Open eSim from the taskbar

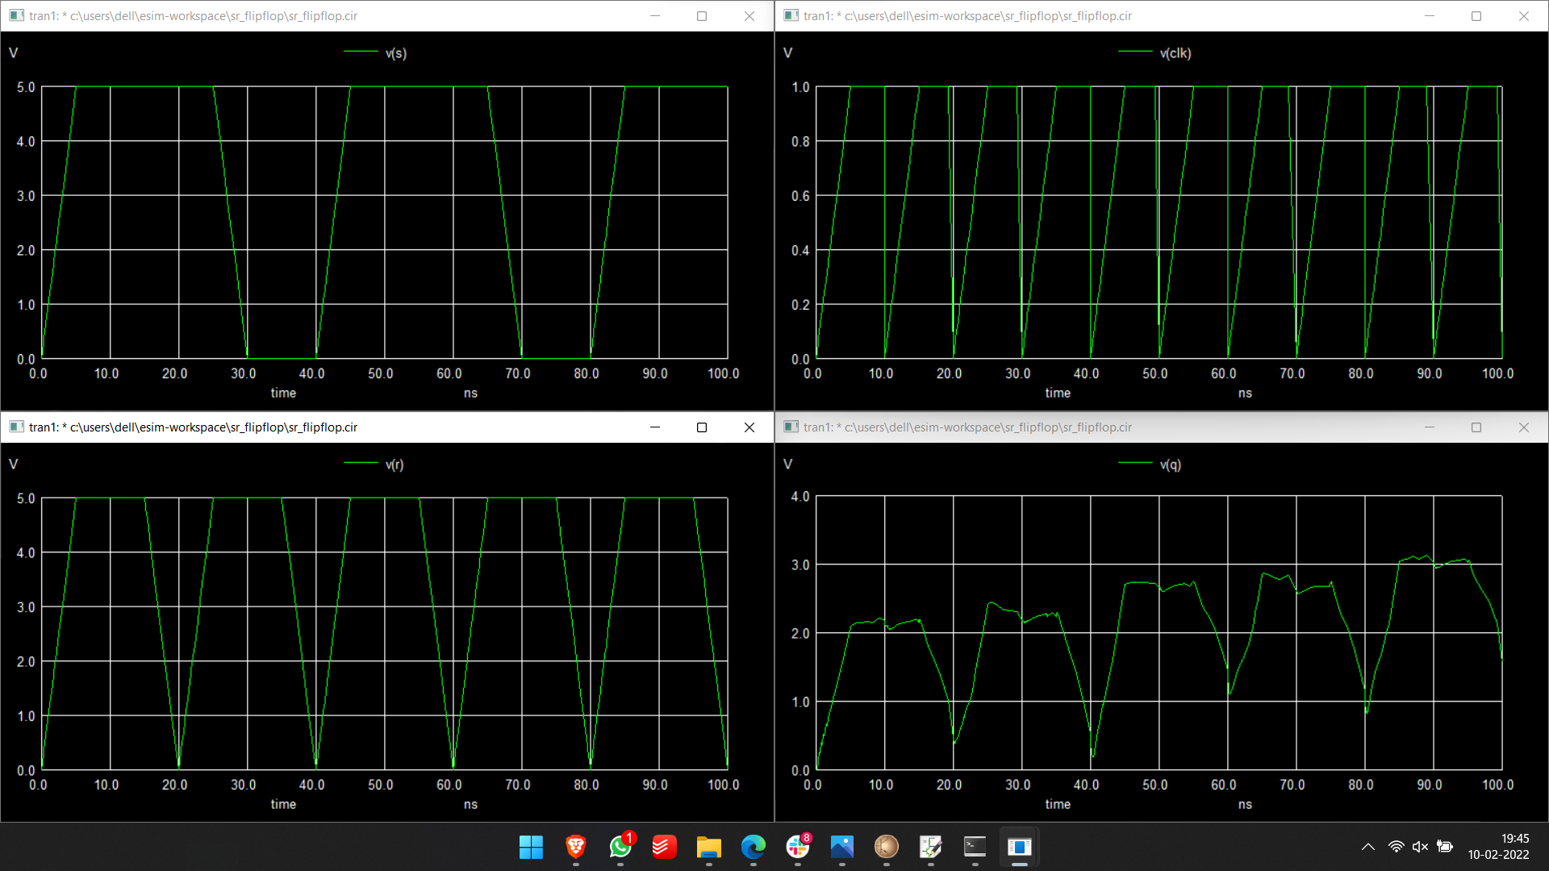[887, 848]
